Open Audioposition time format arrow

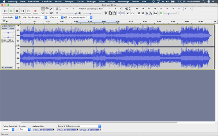tap(53, 130)
